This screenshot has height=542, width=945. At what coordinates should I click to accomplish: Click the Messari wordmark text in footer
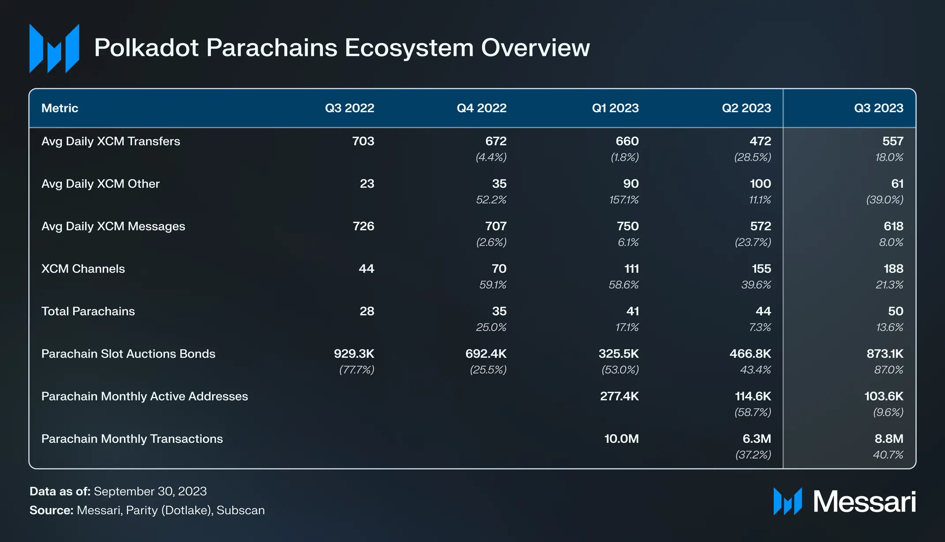click(x=864, y=502)
